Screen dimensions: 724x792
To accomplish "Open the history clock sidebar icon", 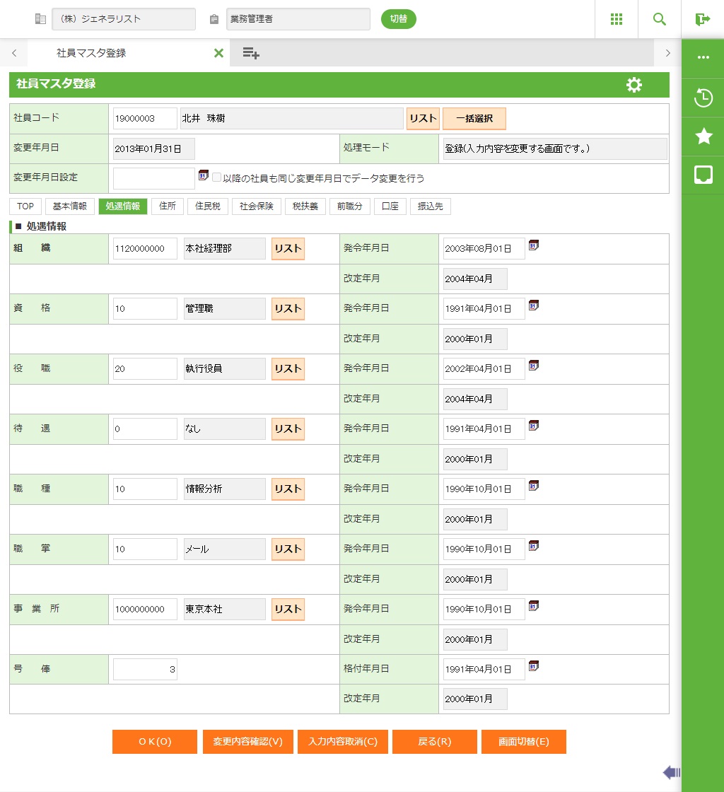I will 703,98.
